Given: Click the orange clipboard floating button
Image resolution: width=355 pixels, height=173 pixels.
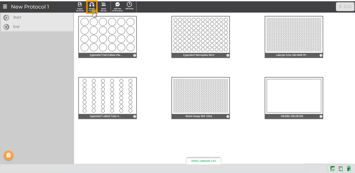Looking at the screenshot, I should 8,155.
